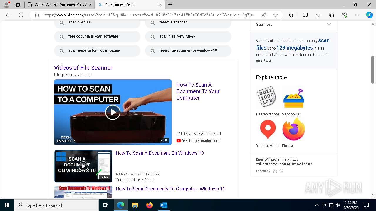
Task: Open Windows Start menu
Action: tap(7, 205)
